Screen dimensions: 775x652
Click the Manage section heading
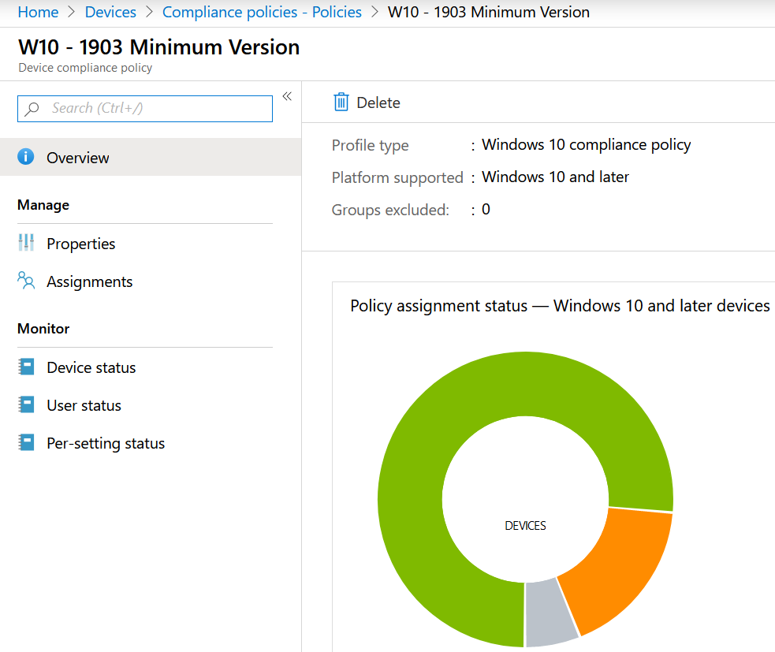pyautogui.click(x=43, y=205)
